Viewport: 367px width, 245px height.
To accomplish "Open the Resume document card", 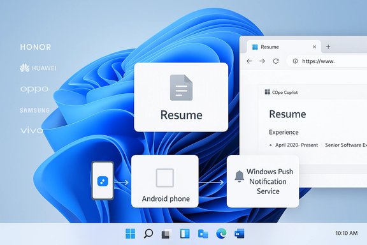I will pos(181,97).
